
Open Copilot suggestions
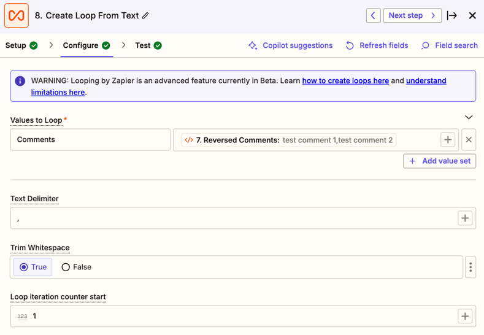[x=291, y=45]
